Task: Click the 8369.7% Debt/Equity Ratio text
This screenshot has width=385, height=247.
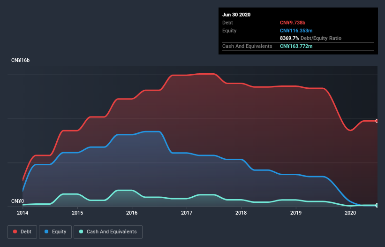Action: (x=310, y=38)
